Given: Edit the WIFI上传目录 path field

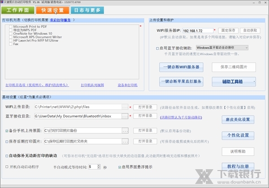Looking at the screenshot, I should (78, 107).
